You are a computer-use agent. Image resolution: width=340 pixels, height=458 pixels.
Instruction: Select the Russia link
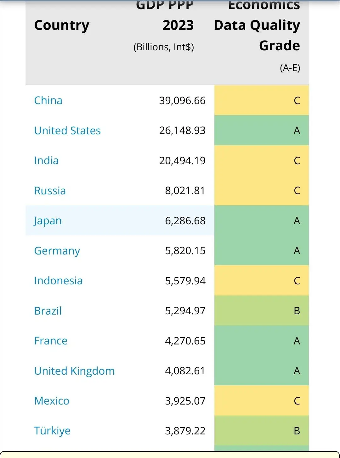click(50, 191)
